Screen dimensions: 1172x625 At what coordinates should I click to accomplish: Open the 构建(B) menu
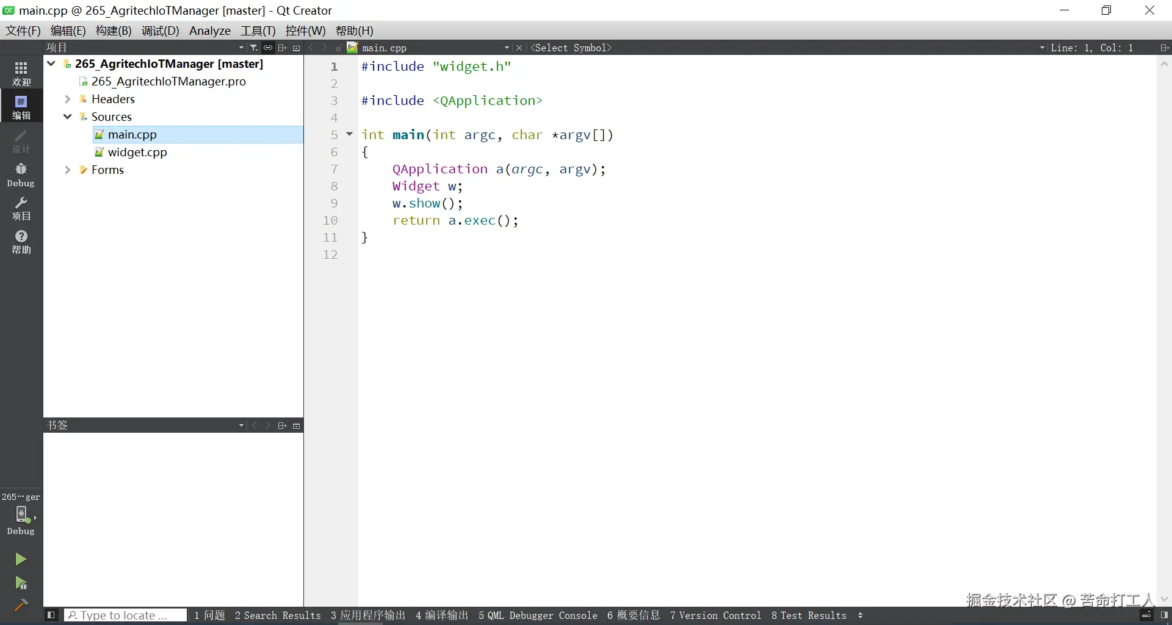tap(114, 31)
